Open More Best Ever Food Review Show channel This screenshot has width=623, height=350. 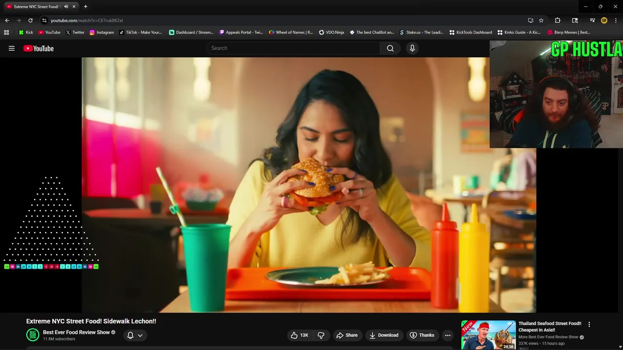(x=548, y=337)
